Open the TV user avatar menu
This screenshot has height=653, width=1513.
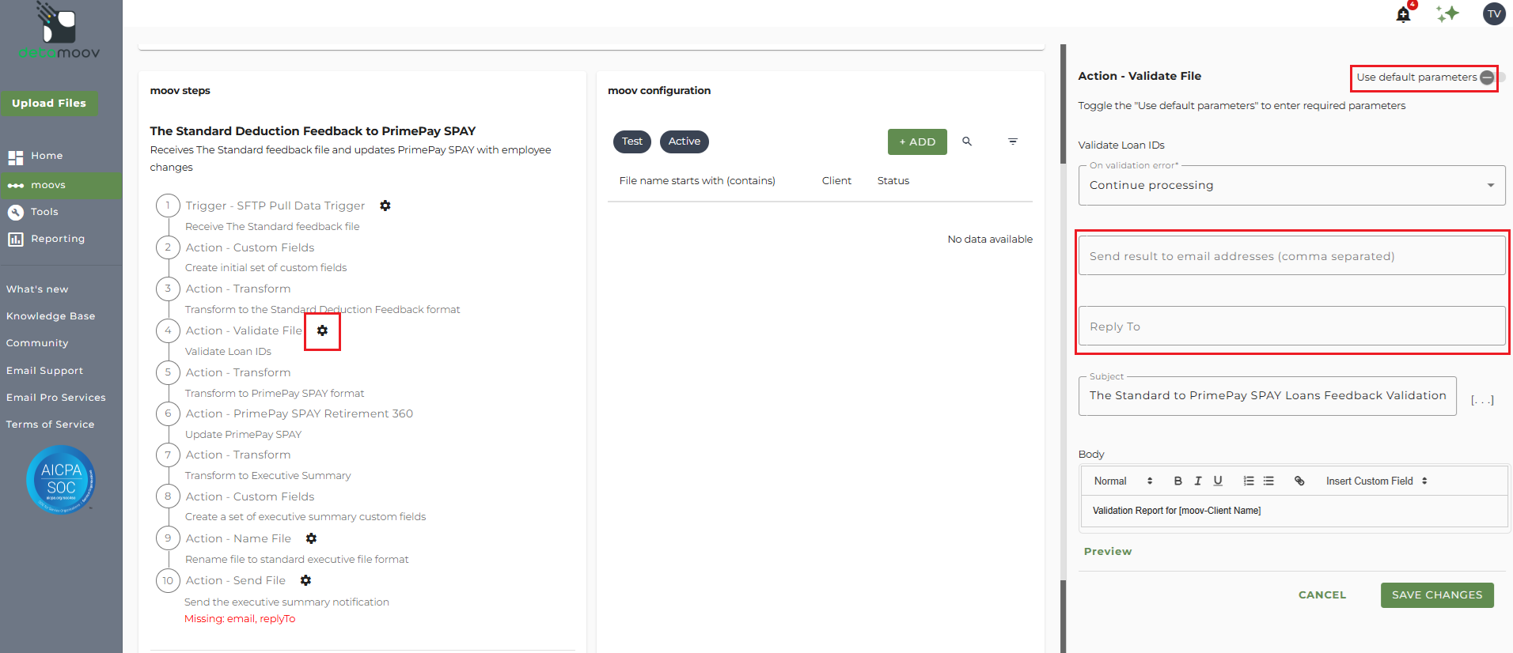1494,14
